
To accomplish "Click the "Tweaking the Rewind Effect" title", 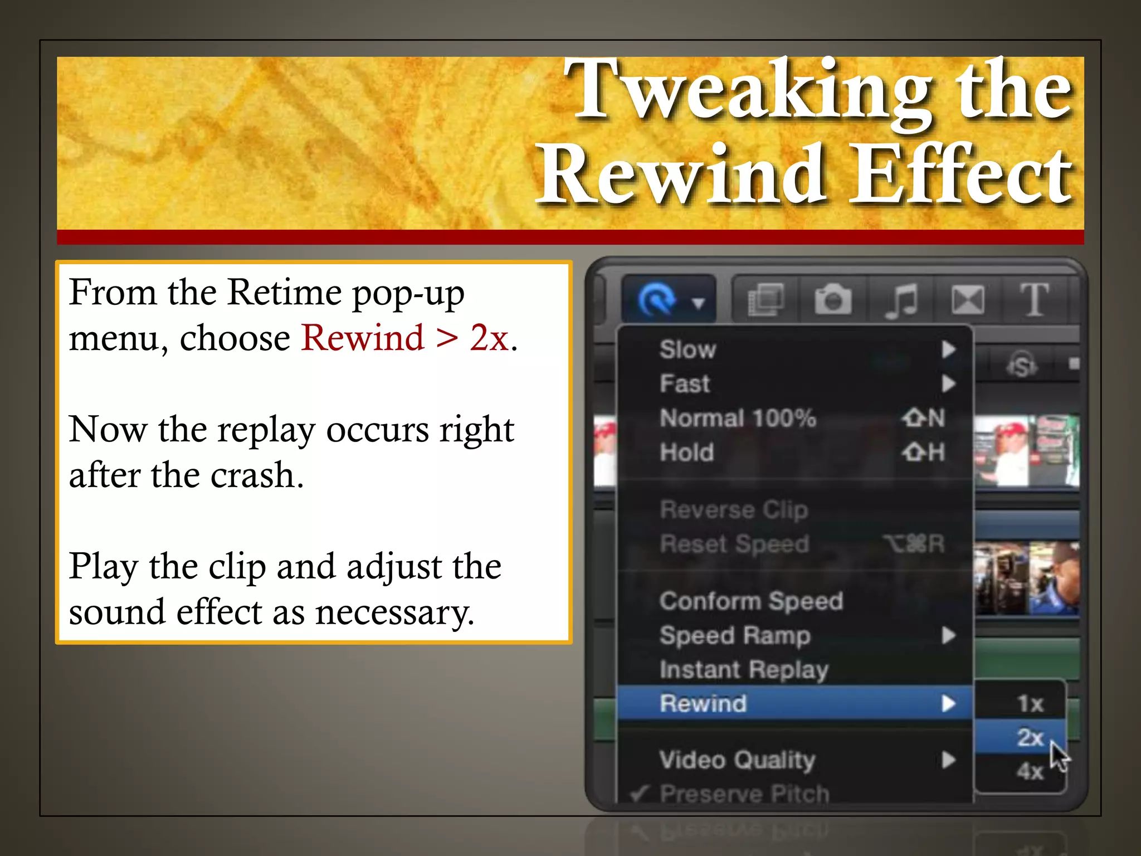I will click(x=804, y=132).
